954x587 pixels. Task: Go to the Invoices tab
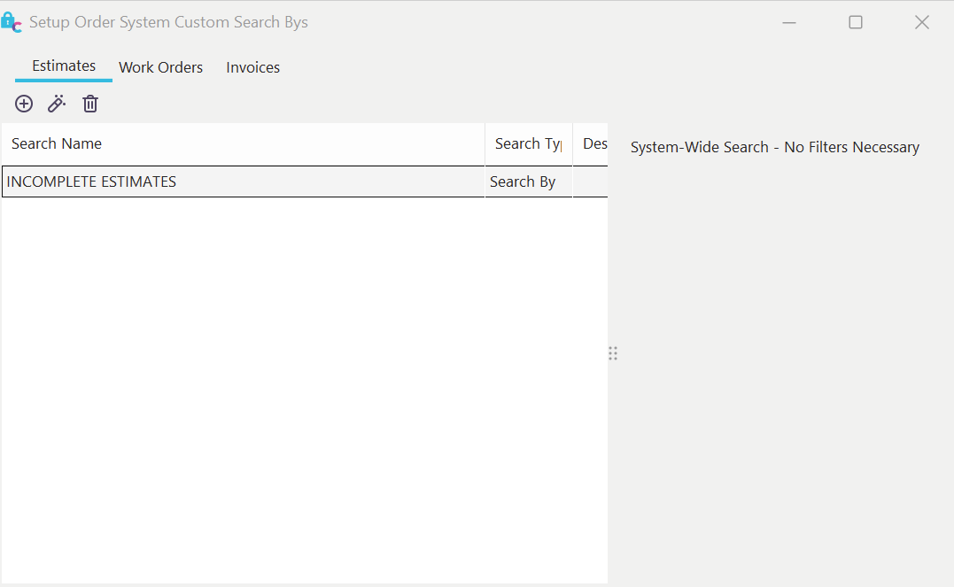(x=252, y=67)
